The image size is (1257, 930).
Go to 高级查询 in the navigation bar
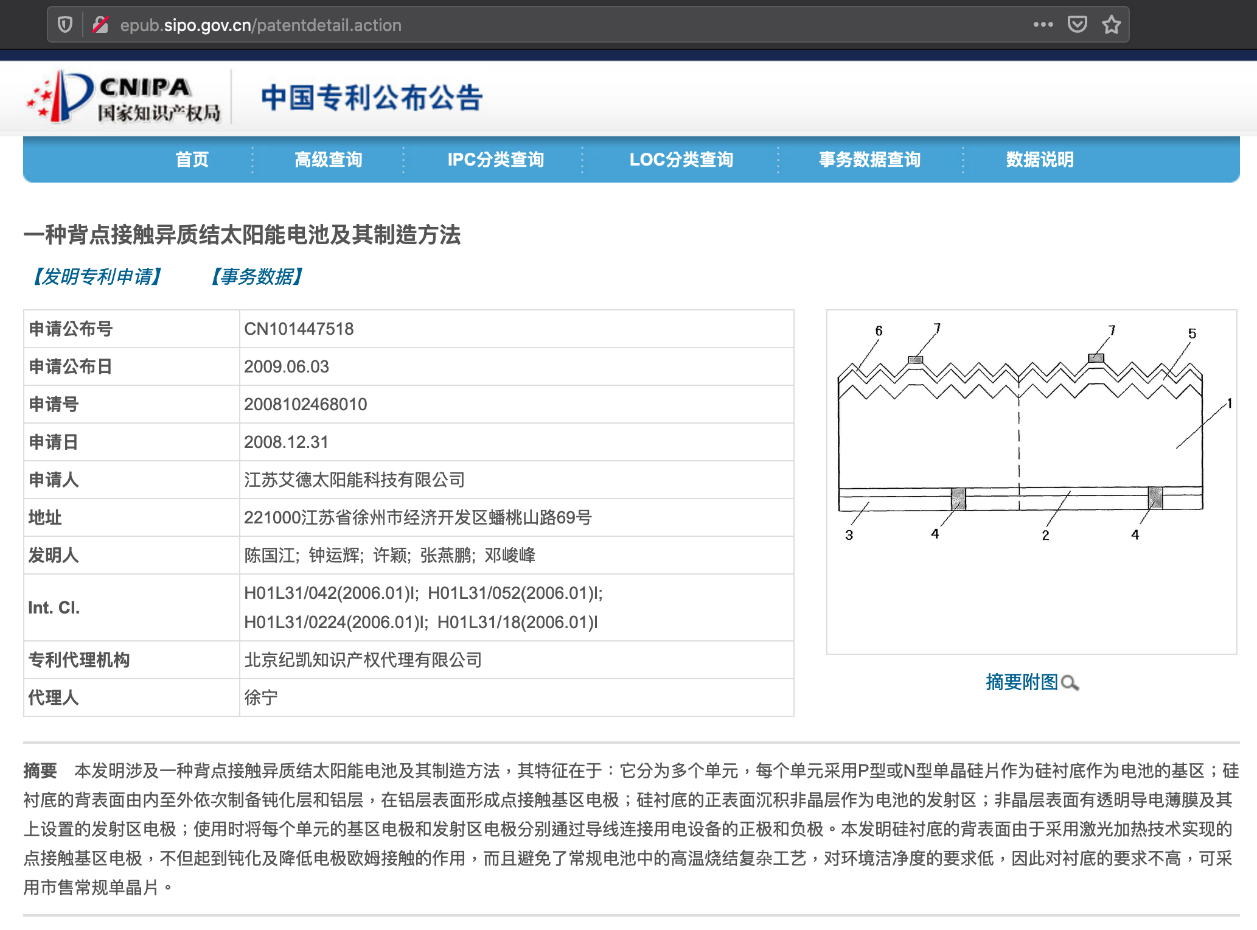click(328, 159)
